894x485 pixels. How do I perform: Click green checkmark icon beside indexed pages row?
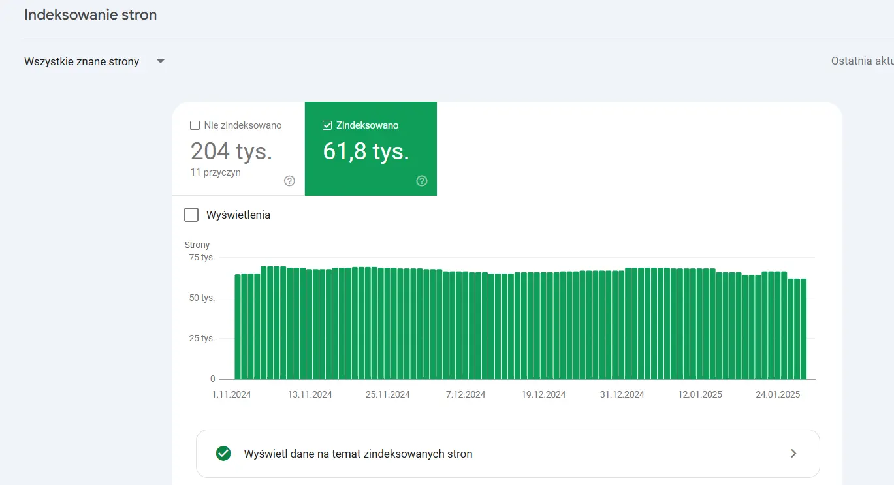click(x=223, y=454)
